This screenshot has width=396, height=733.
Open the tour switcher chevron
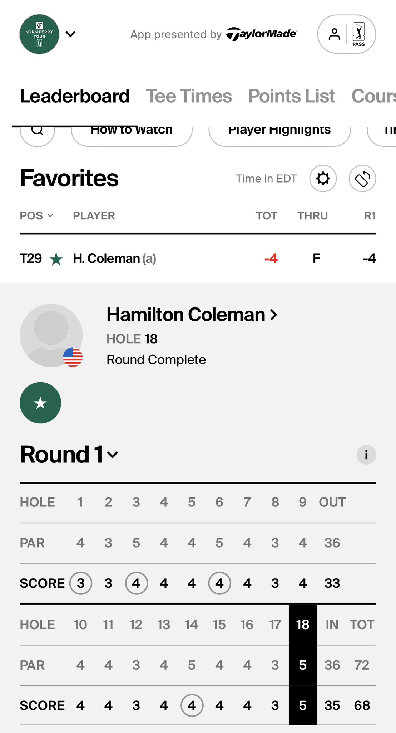point(71,34)
